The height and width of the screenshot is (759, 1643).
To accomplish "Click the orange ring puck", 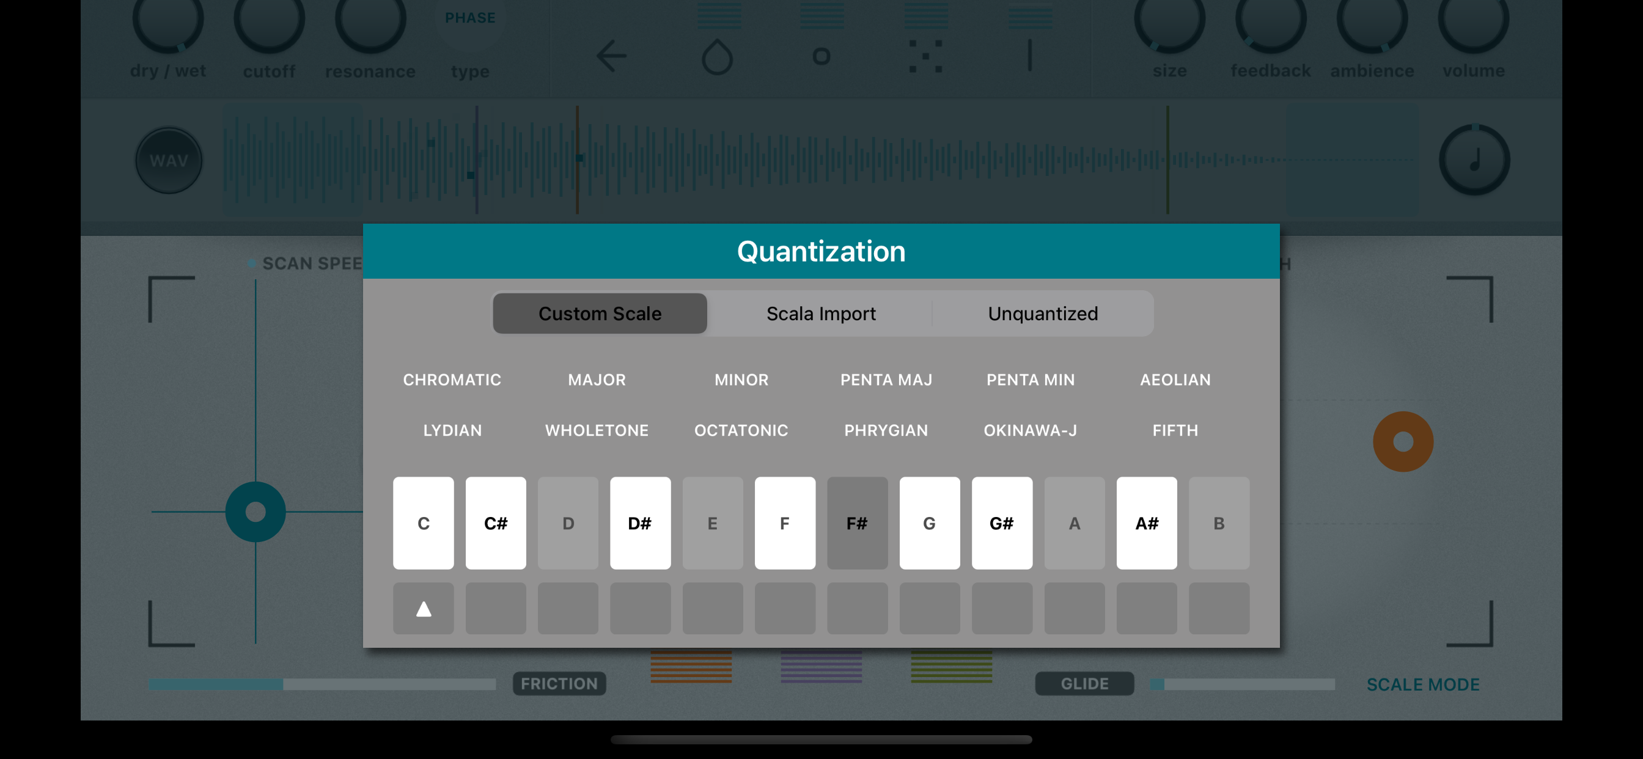I will (1403, 441).
